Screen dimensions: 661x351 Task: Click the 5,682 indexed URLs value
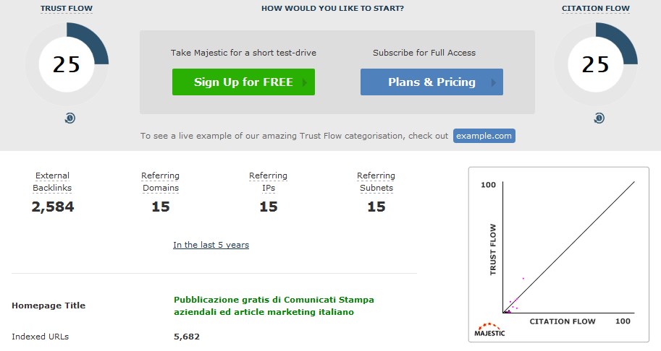coord(187,337)
